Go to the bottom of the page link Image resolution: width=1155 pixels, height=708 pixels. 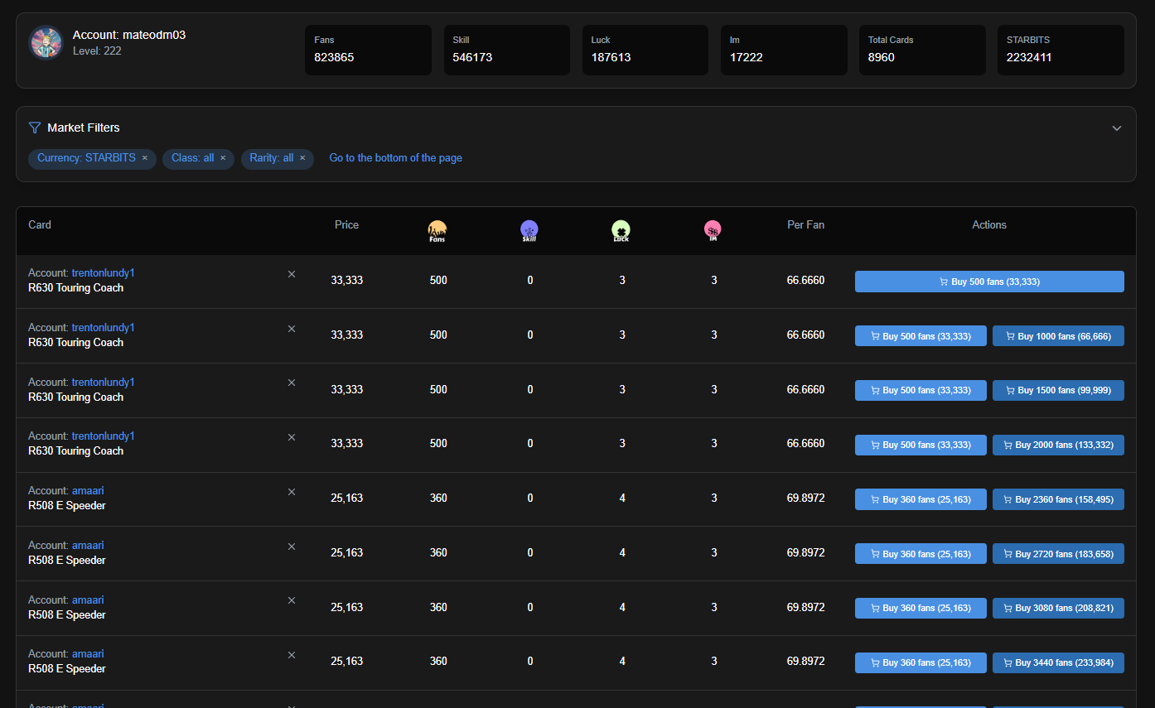tap(396, 158)
